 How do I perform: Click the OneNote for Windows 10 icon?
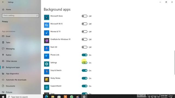pyautogui.click(x=46, y=41)
